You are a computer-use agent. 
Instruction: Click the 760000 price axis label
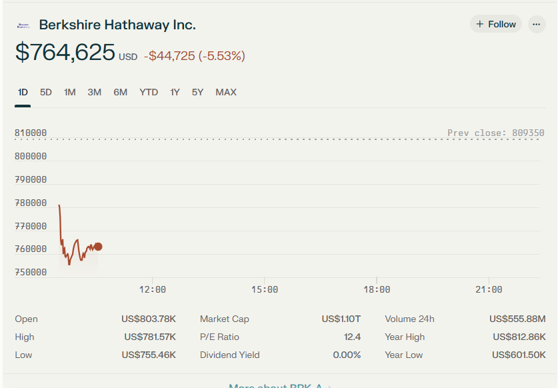point(31,249)
